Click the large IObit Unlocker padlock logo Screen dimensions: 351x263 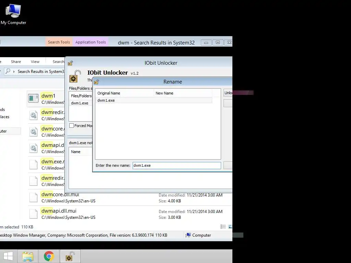75,76
